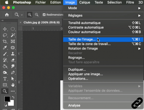
Task: Open the Fichier menu
Action: pyautogui.click(x=41, y=2)
